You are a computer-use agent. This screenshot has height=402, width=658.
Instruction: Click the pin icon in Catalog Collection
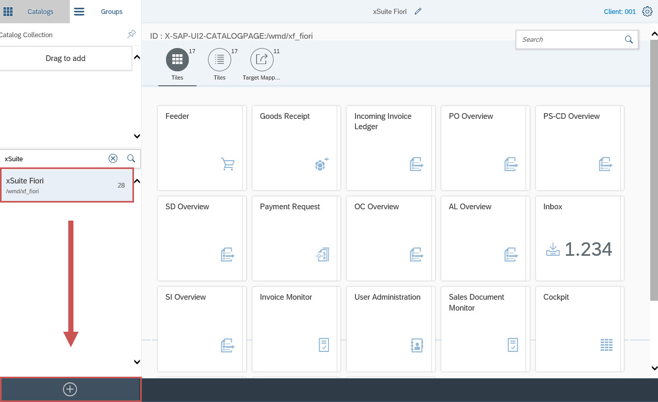point(131,35)
